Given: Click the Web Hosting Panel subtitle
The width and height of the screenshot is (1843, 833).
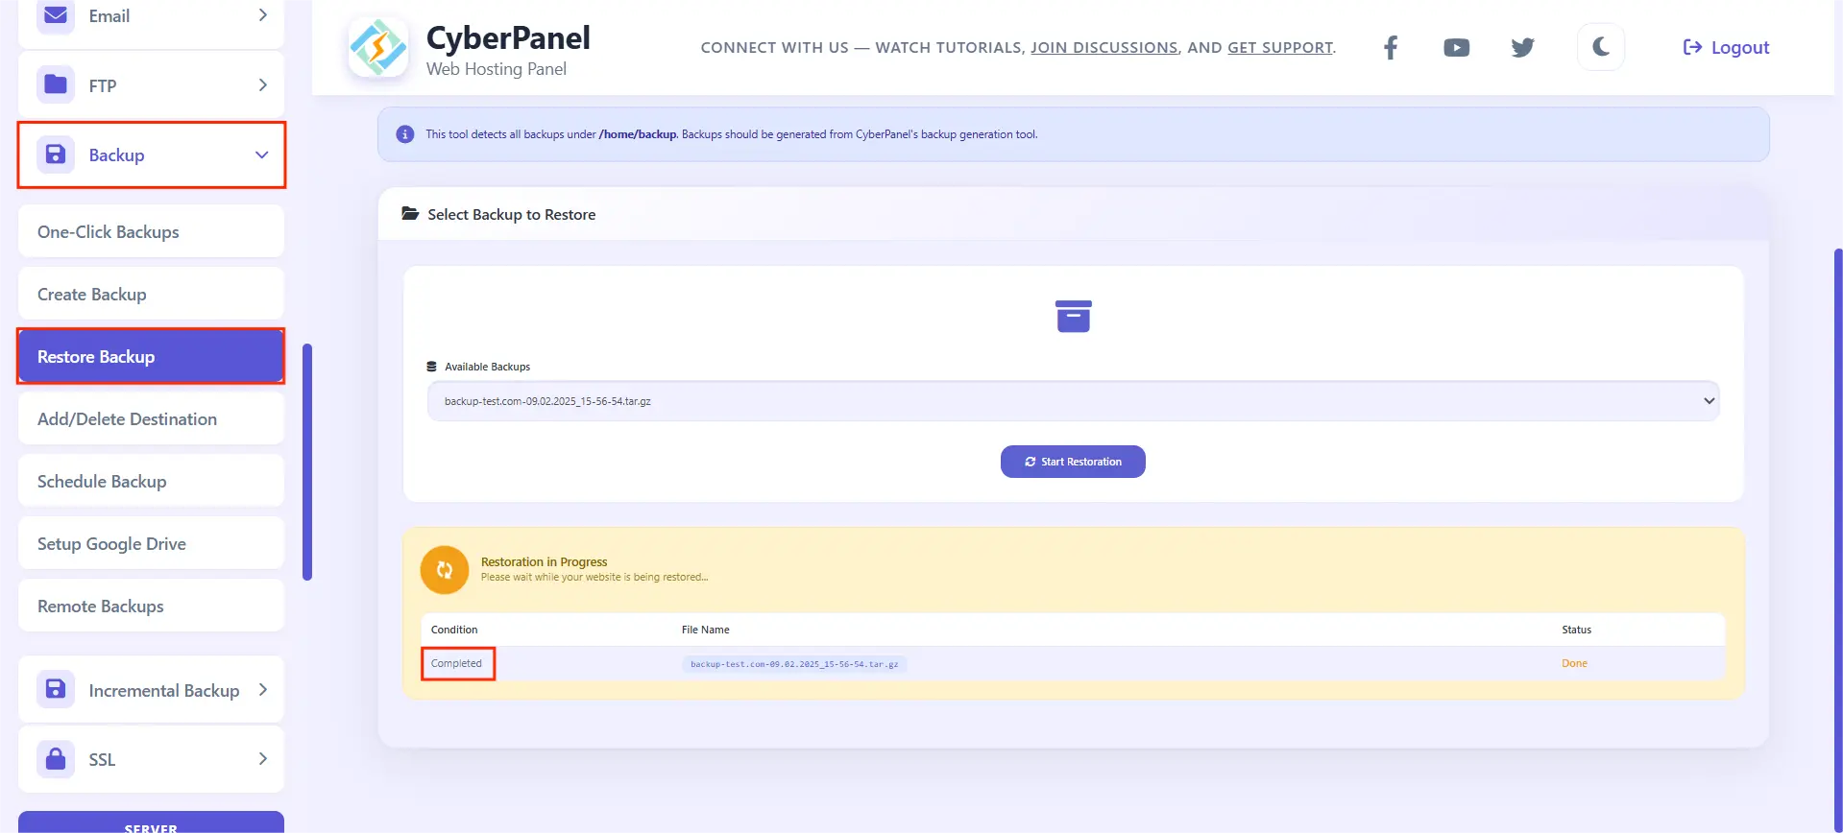Looking at the screenshot, I should [x=496, y=69].
